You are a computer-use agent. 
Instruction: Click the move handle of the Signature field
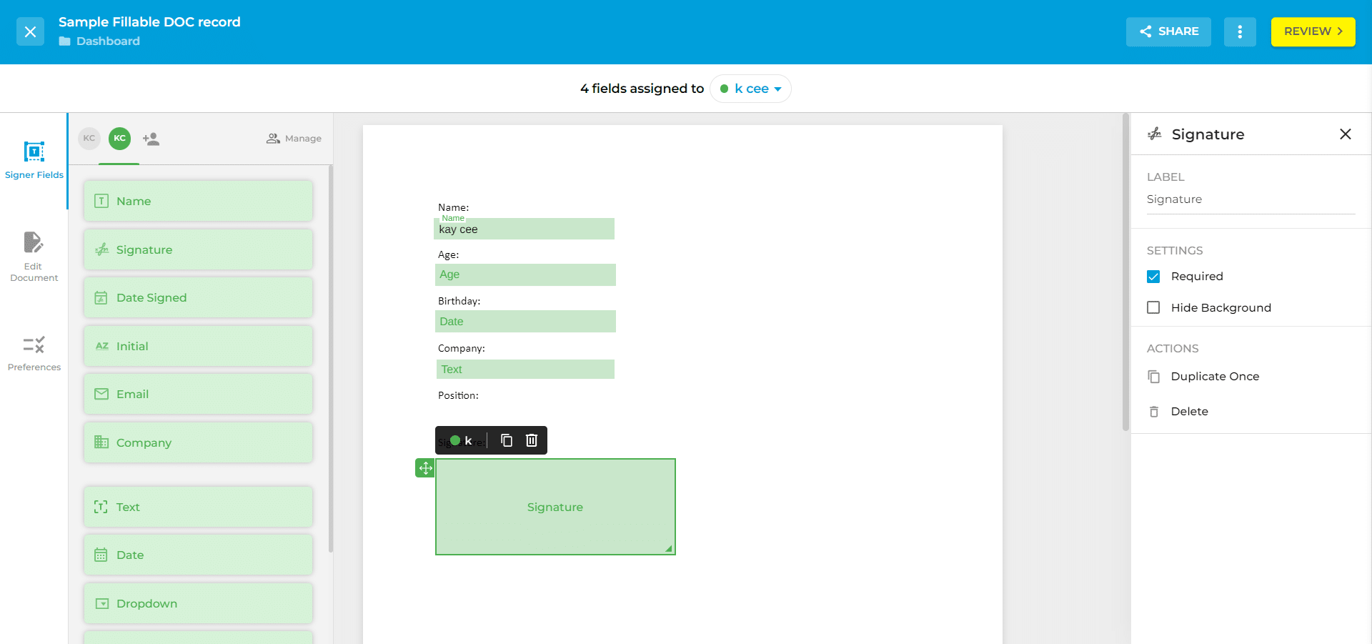(425, 468)
